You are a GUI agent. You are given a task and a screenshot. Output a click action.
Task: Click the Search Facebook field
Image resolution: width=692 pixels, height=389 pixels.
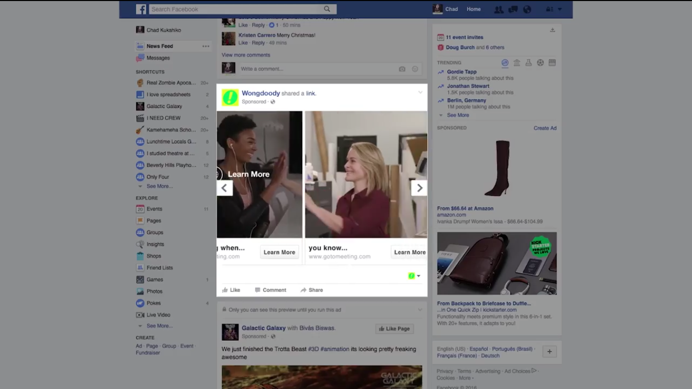click(243, 9)
